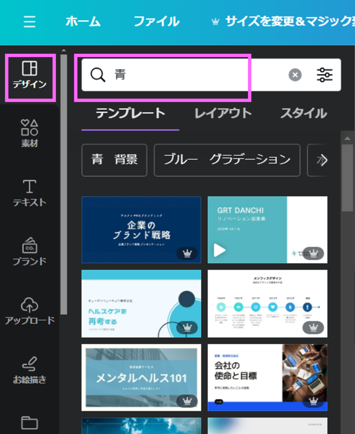355x434 pixels.
Task: Open the 素材 elements panel
Action: point(30,133)
